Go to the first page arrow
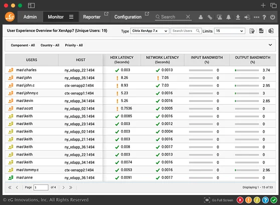 point(10,187)
